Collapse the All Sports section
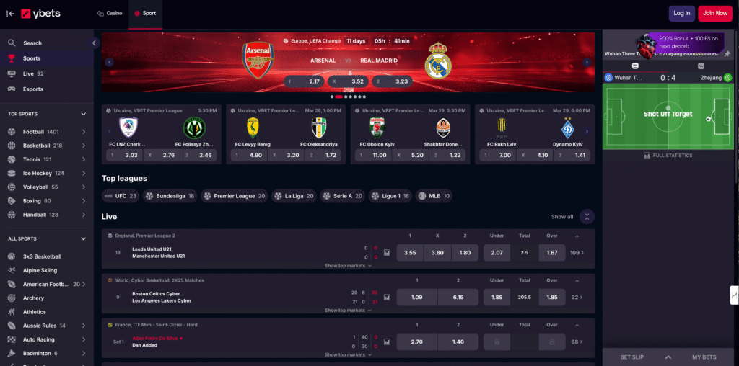Screen dimensions: 739x366 pos(84,238)
